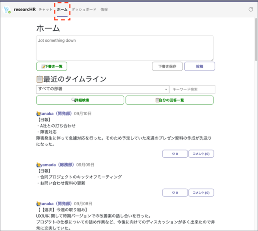Image resolution: width=258 pixels, height=231 pixels.
Task: Click the 【【週次】今週の取り組み】 post title
Action: click(x=62, y=210)
